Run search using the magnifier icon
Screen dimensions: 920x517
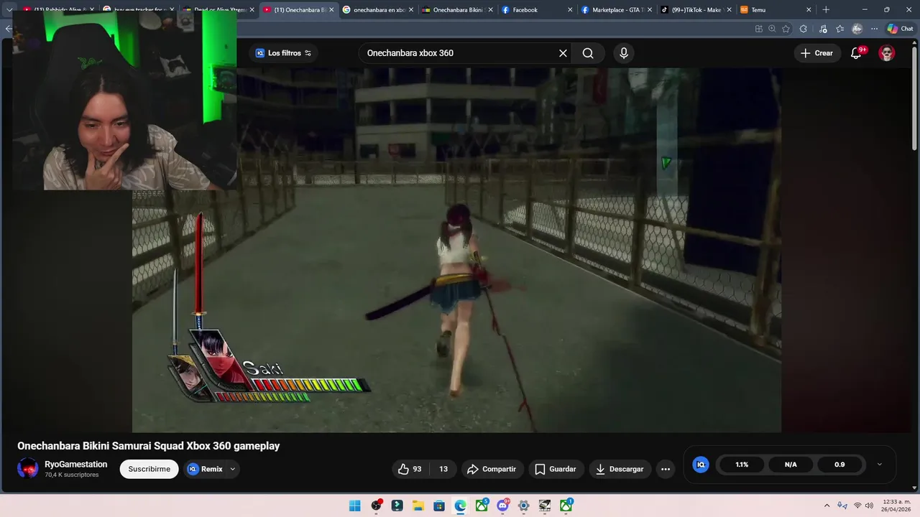588,53
